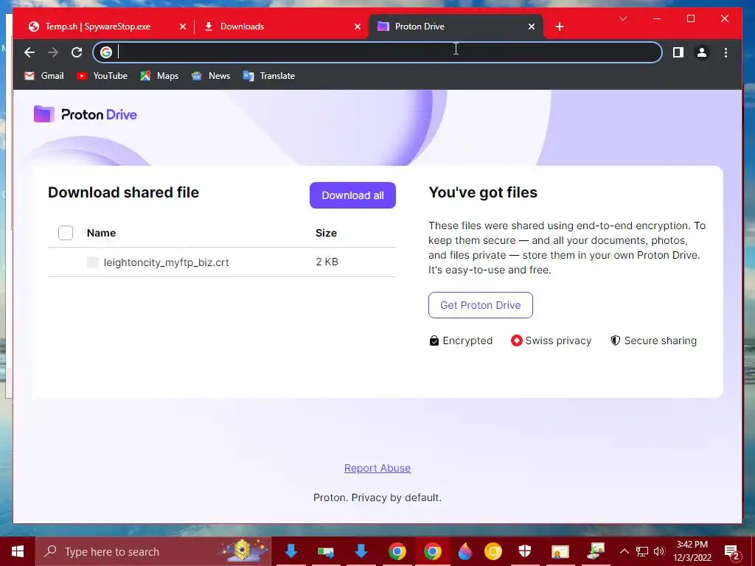Open the Windows Start menu
This screenshot has height=566, width=755.
click(x=18, y=551)
